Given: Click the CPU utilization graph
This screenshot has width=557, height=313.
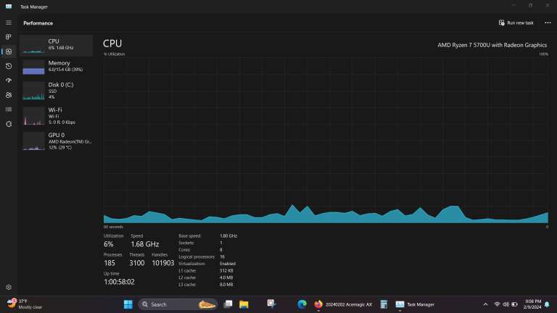Looking at the screenshot, I should tap(326, 139).
